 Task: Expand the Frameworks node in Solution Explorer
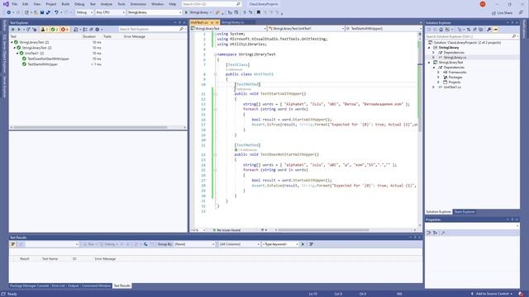439,73
